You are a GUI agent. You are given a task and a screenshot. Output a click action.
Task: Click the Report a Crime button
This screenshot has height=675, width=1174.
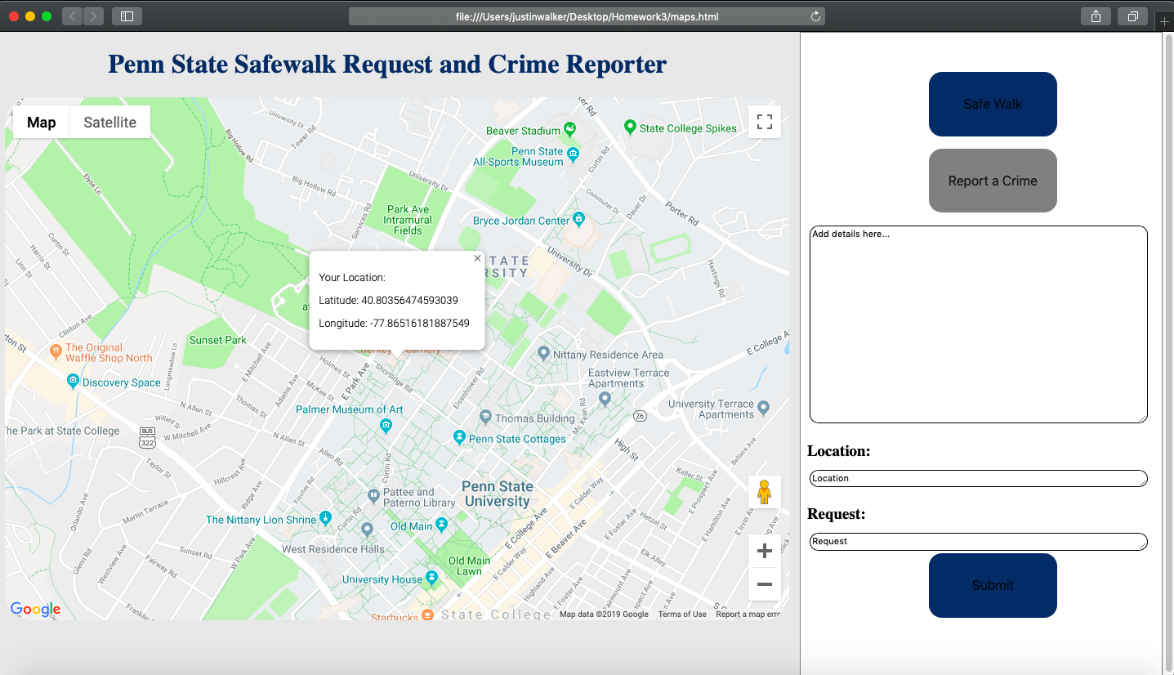993,181
